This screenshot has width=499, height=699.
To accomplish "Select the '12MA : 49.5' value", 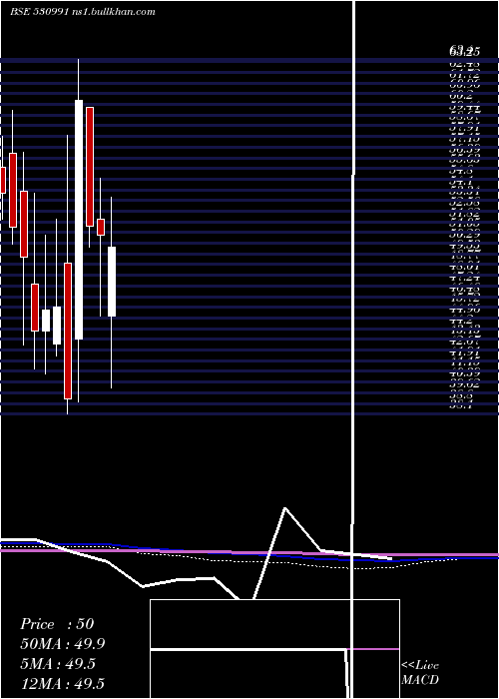I will (62, 684).
